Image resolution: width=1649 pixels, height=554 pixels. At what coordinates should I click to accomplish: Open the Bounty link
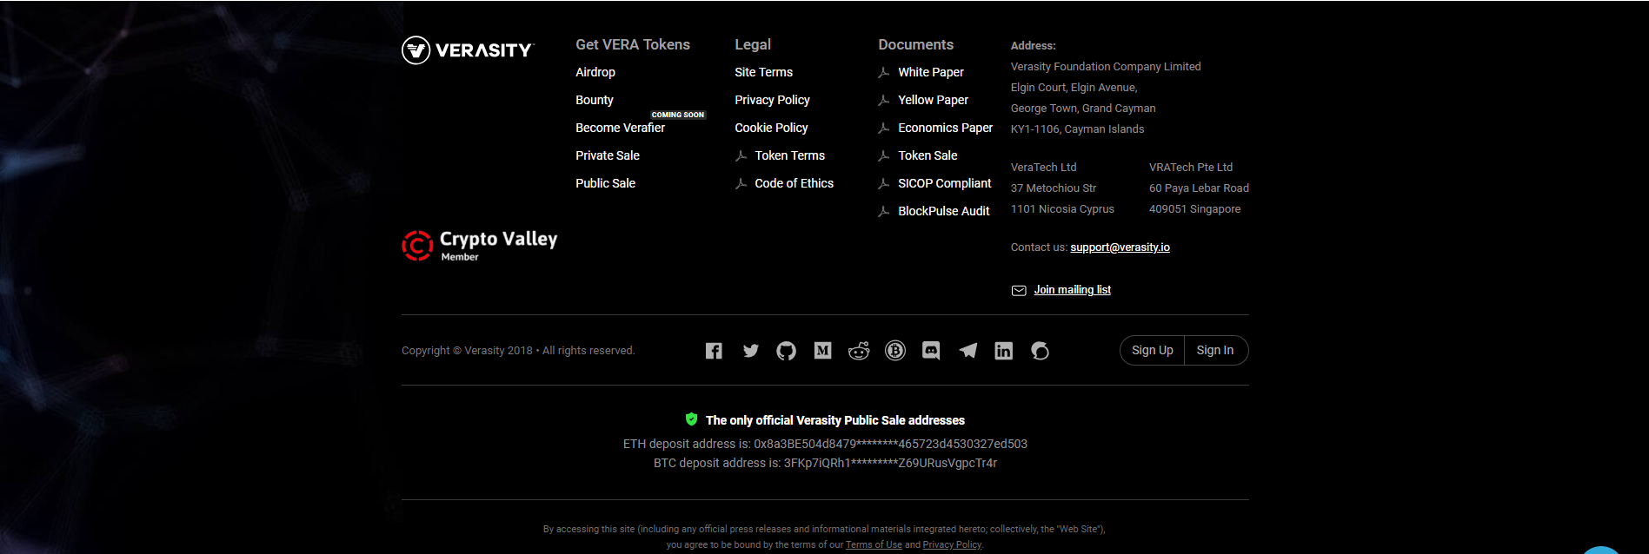(595, 100)
